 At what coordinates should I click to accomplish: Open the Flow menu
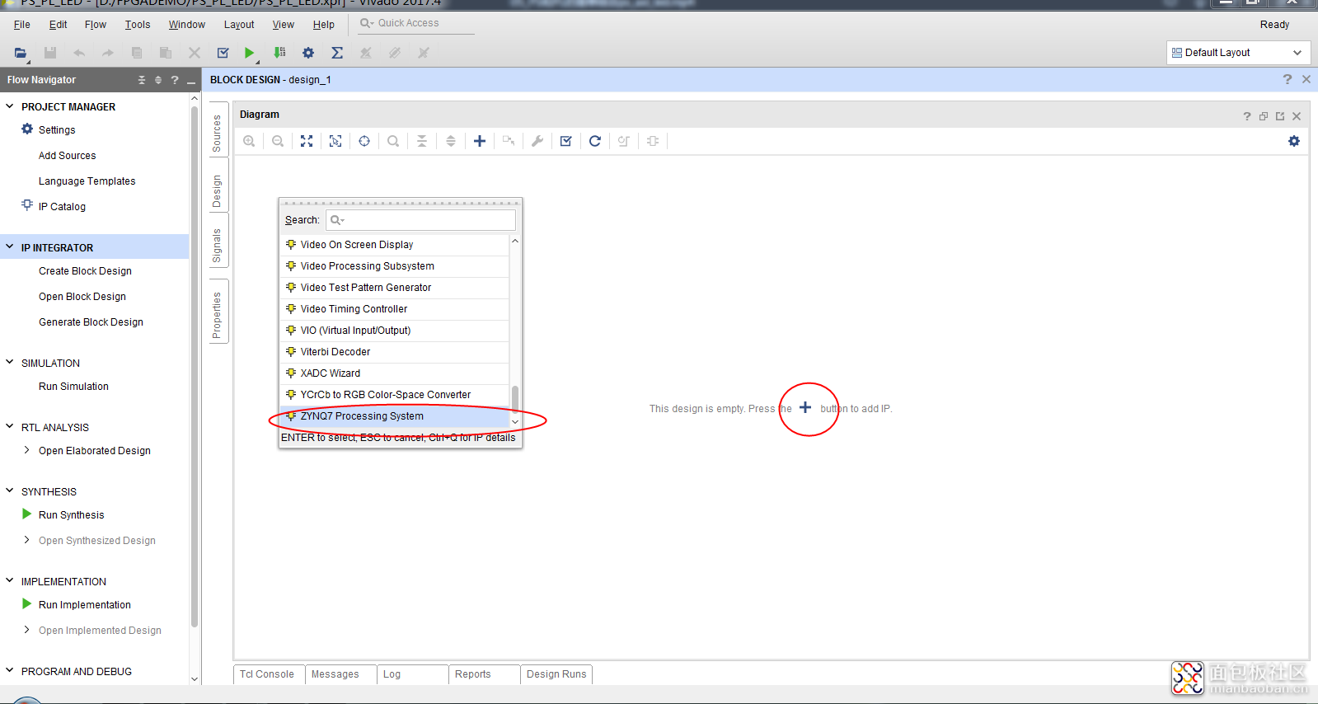pyautogui.click(x=96, y=25)
